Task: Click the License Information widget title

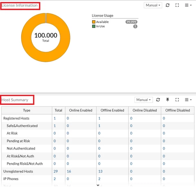Action: (x=20, y=5)
